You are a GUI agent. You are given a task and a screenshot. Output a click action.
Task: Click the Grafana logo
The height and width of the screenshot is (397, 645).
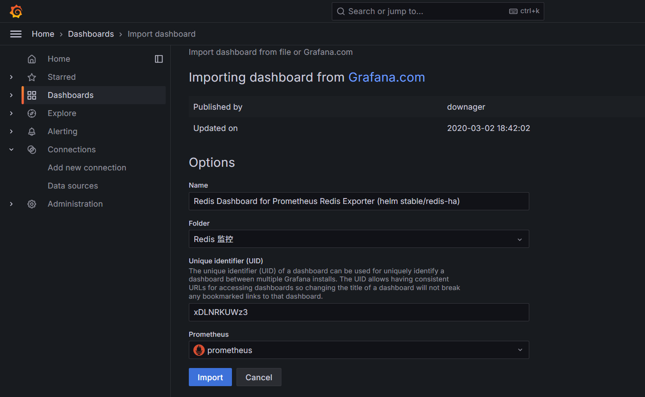click(x=16, y=11)
